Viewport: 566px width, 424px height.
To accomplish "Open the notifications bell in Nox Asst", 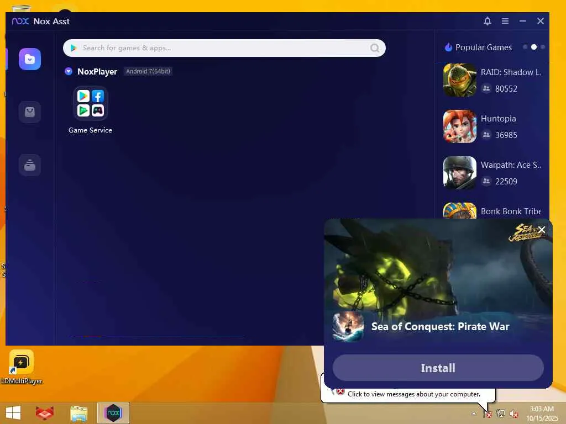I will [488, 22].
